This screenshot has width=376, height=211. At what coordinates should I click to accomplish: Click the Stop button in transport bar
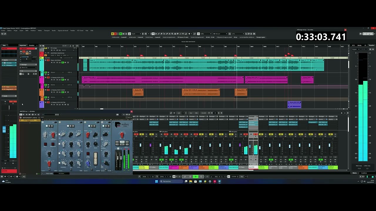pyautogui.click(x=190, y=176)
